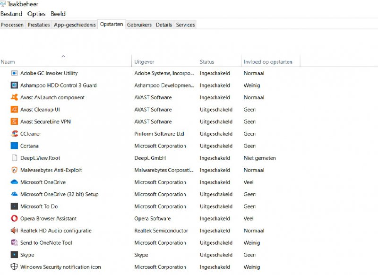Screen dimensions: 378x275
Task: Click the Malwarebytes Corporati... publisher cell
Action: [x=163, y=170]
